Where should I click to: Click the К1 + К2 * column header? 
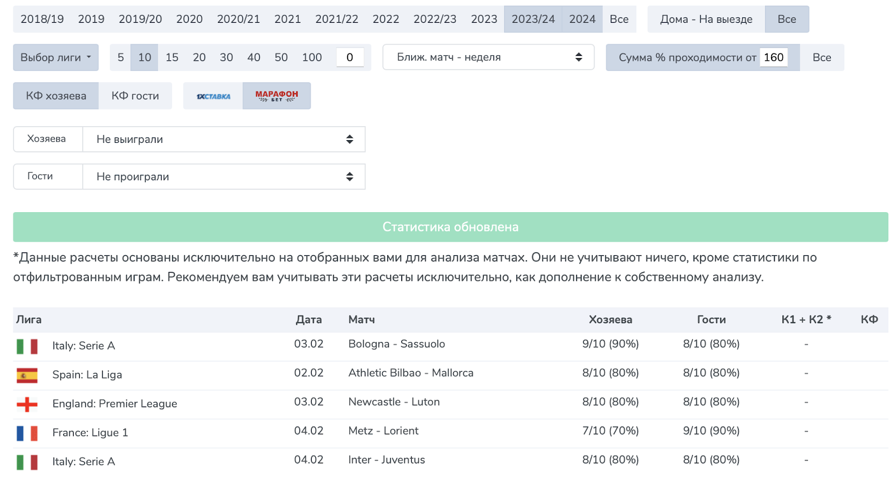click(x=806, y=320)
